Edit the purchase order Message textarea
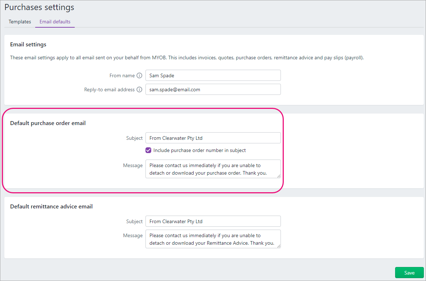 [x=213, y=169]
